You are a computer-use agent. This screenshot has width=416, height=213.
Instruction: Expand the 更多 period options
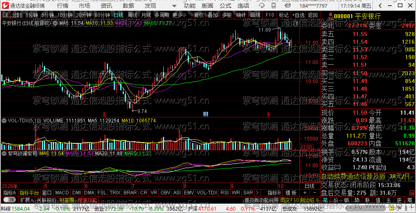tap(179, 15)
